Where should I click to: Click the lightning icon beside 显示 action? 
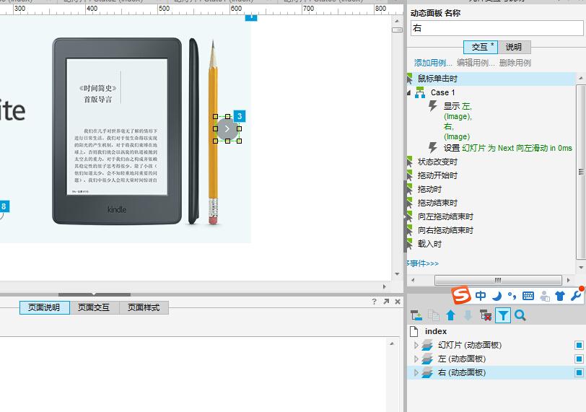[x=433, y=106]
